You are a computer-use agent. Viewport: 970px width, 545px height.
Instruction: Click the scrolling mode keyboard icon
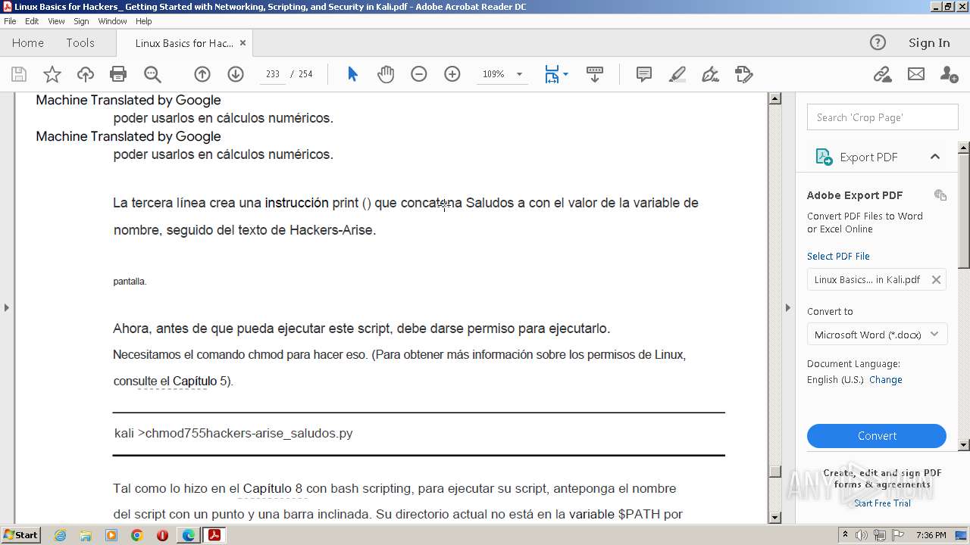click(595, 74)
